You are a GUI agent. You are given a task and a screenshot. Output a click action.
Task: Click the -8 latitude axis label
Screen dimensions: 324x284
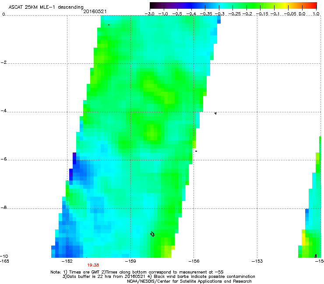(x=4, y=208)
